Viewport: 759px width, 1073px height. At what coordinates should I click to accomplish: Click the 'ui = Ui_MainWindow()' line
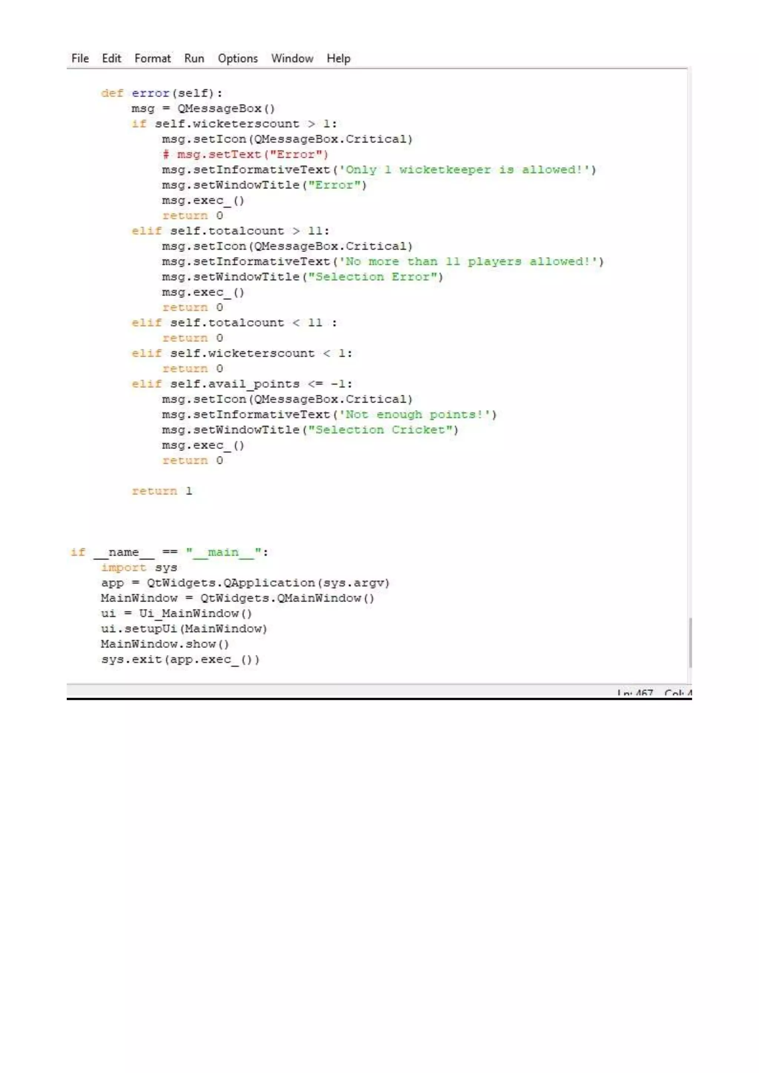click(x=176, y=614)
